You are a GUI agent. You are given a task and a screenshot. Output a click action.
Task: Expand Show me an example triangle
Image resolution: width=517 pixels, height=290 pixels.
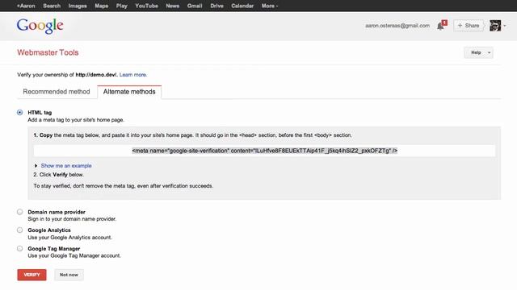pyautogui.click(x=36, y=166)
